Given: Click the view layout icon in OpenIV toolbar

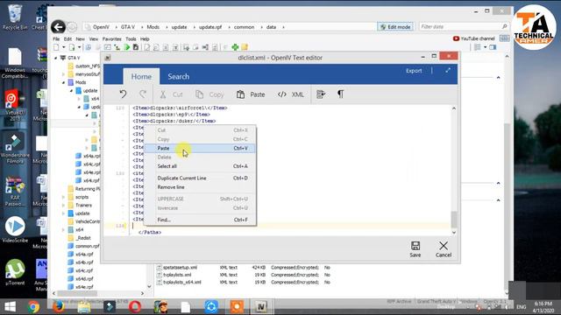Looking at the screenshot, I should [x=477, y=47].
